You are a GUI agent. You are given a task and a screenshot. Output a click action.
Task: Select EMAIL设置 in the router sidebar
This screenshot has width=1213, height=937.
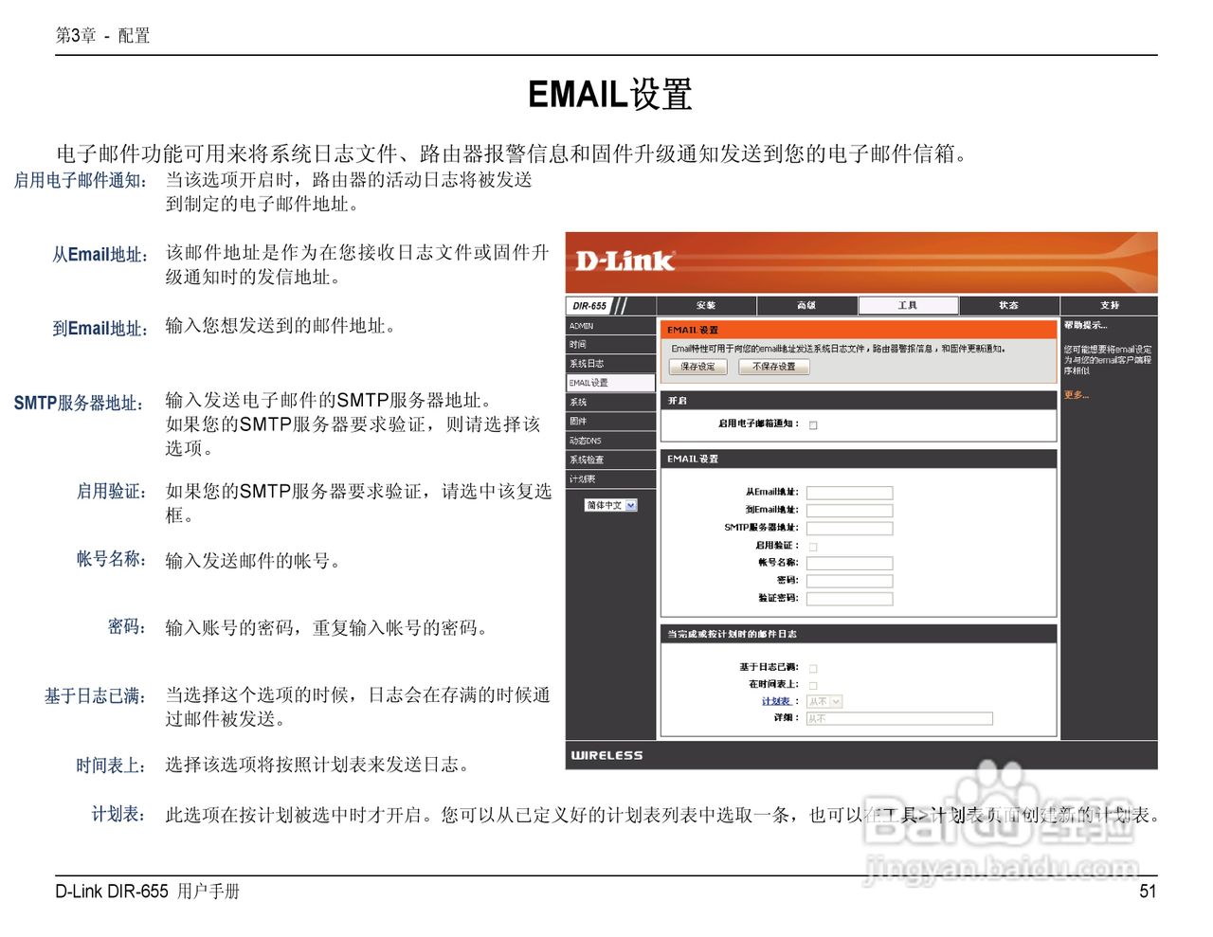(610, 383)
